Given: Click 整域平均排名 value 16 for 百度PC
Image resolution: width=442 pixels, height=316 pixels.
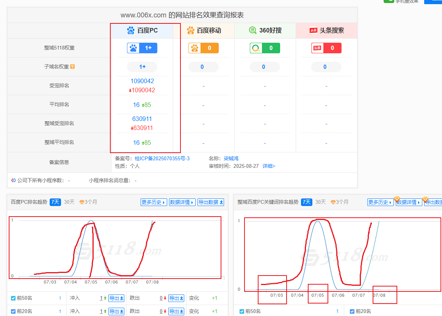Looking at the screenshot, I should pyautogui.click(x=136, y=143).
